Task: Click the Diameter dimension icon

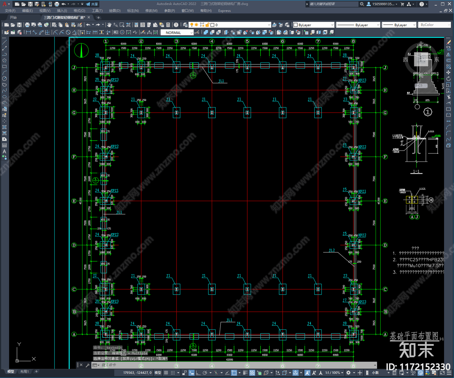Action: (68, 32)
